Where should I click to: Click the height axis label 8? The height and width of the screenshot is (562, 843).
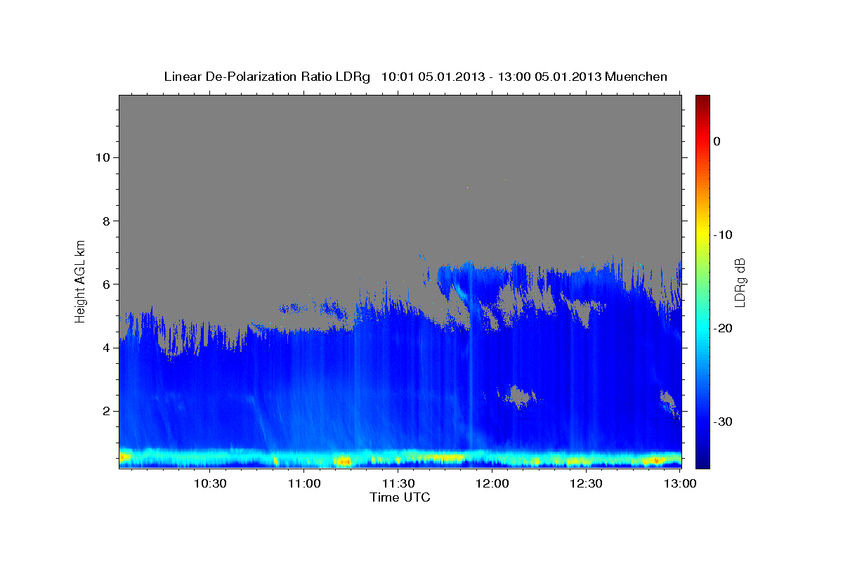(x=105, y=221)
